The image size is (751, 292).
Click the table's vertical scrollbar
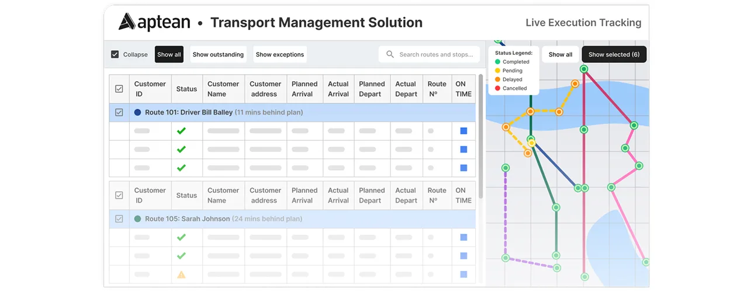pos(481,135)
